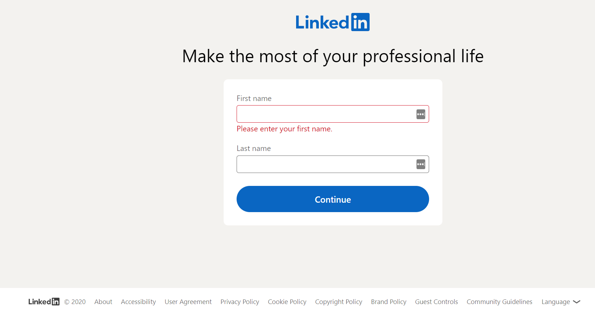Expand the Language dropdown chevron
This screenshot has width=595, height=311.
pyautogui.click(x=577, y=302)
